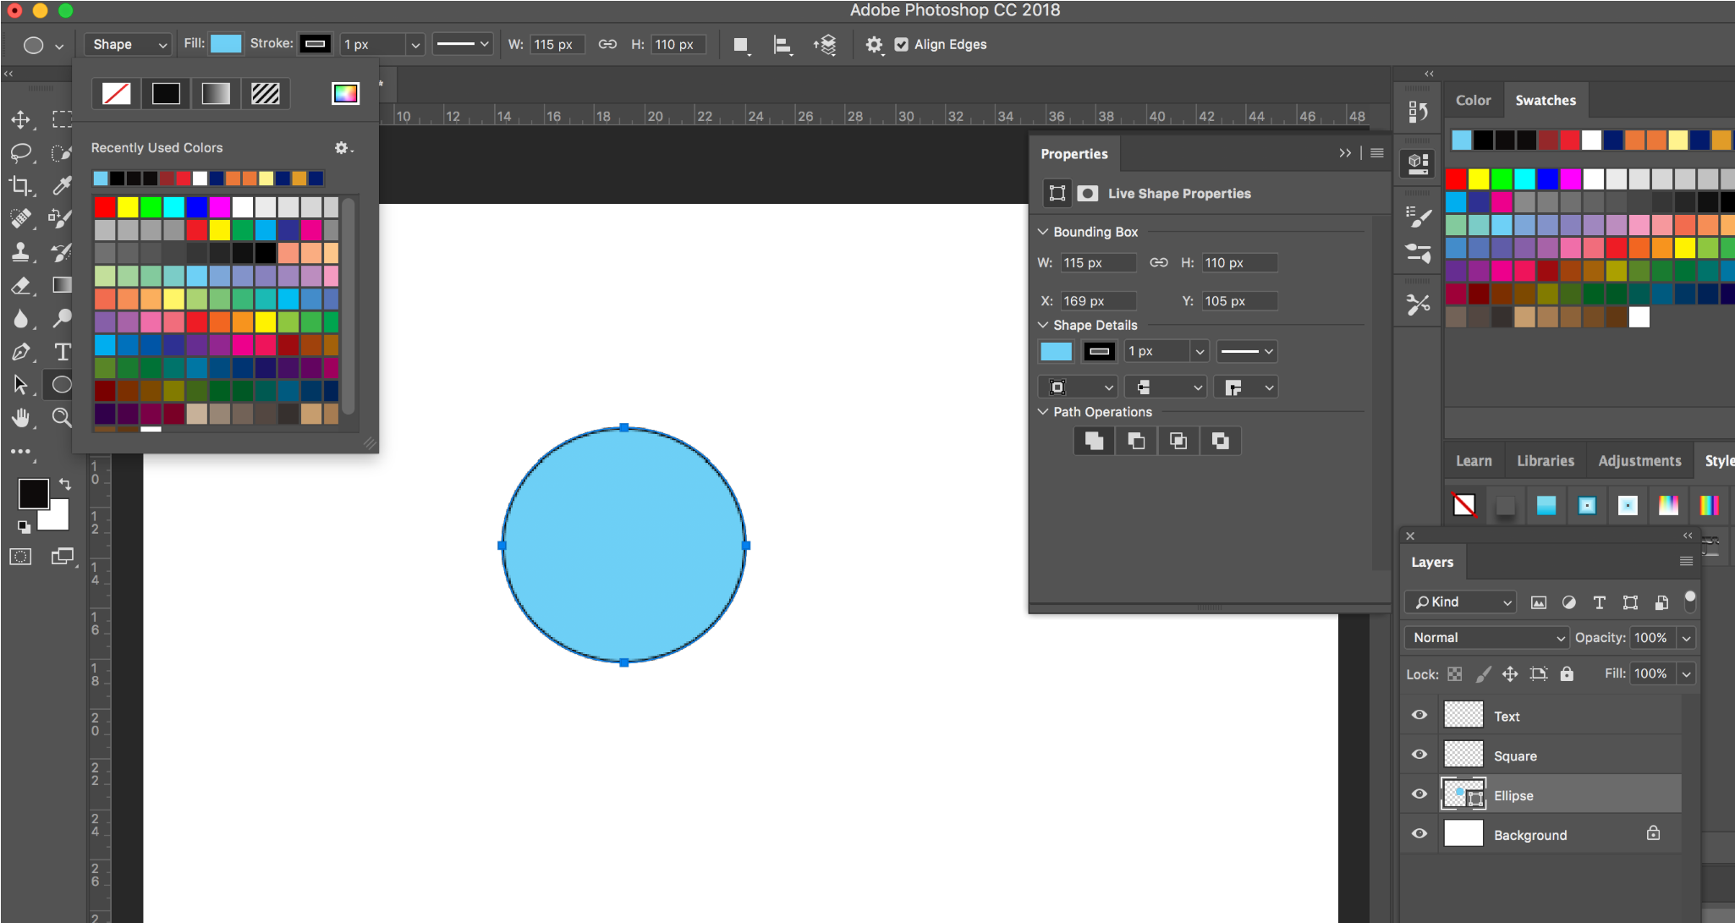Screen dimensions: 1735x923
Task: Hide the Text layer
Action: 1419,715
